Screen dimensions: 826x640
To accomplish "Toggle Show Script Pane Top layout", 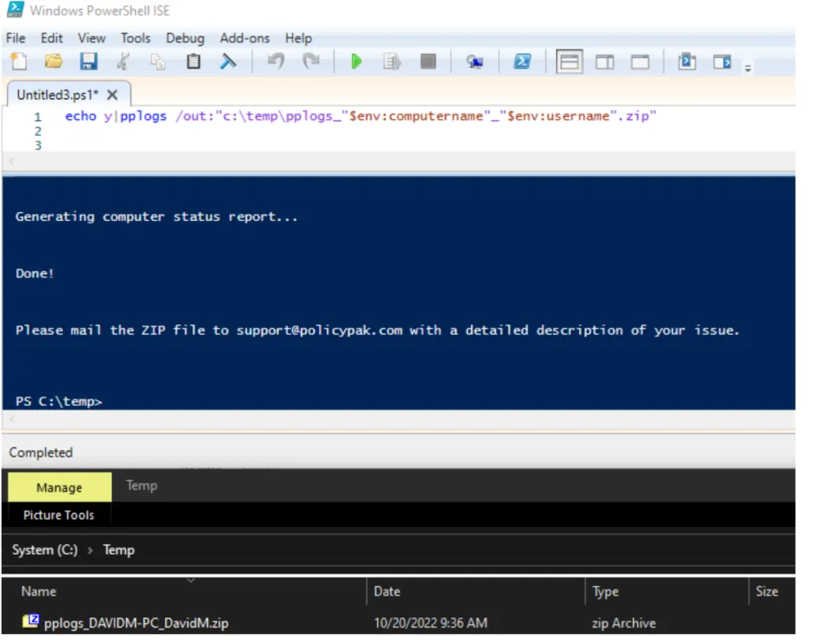I will (x=570, y=62).
